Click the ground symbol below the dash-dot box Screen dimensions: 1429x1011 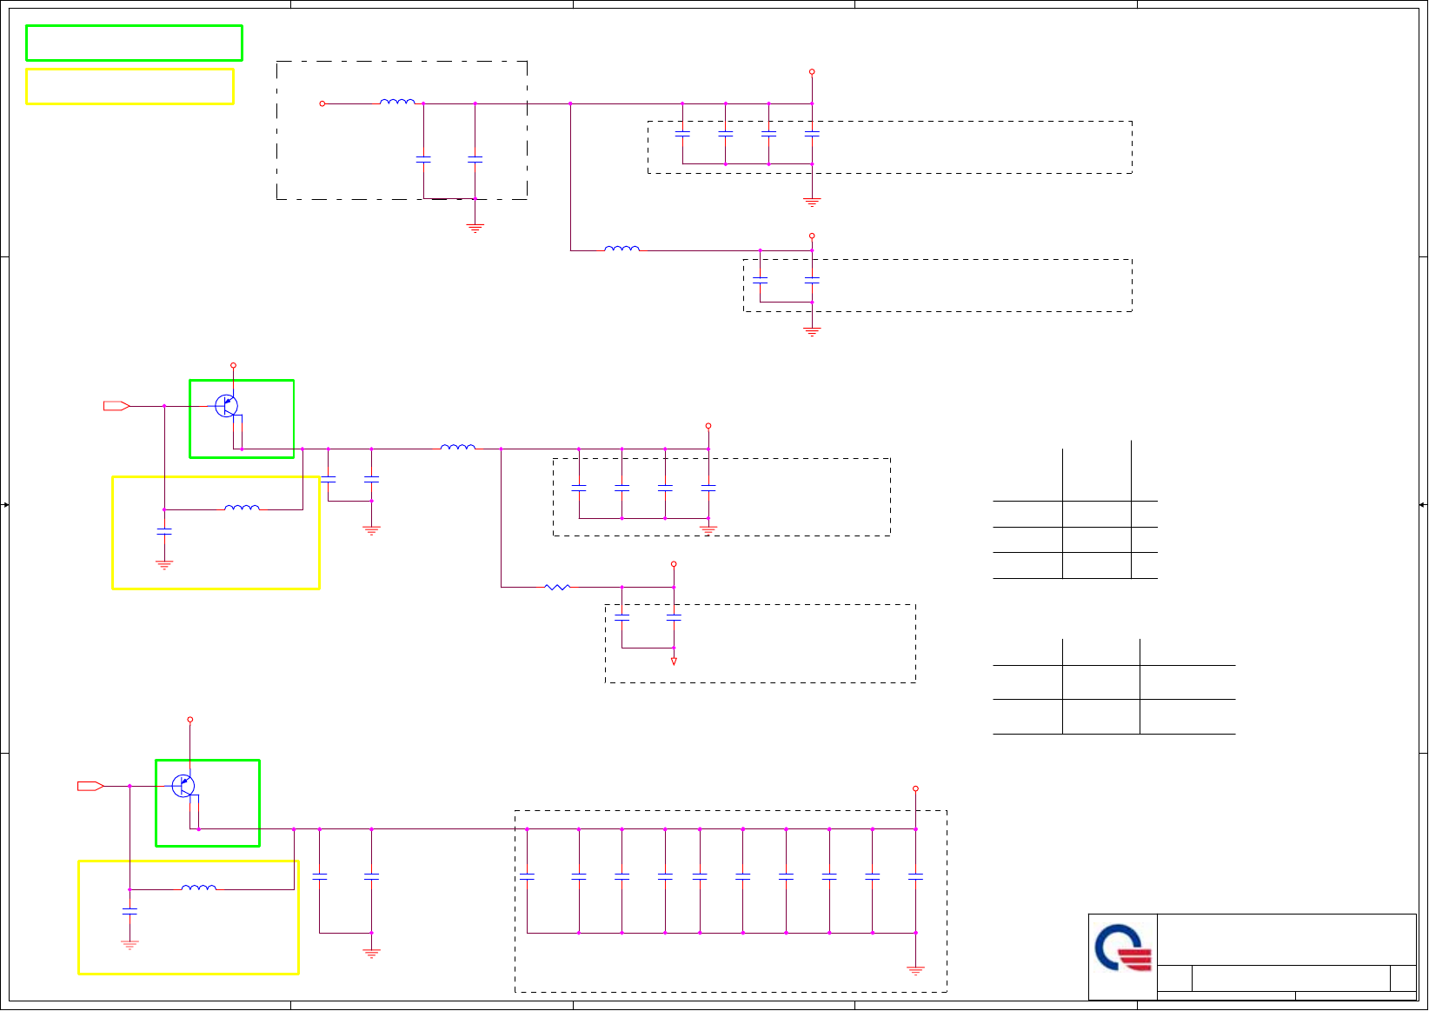tap(475, 229)
